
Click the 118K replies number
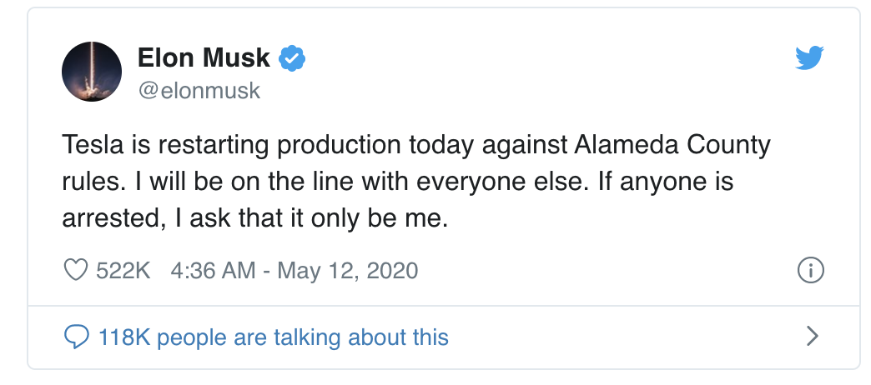[123, 337]
